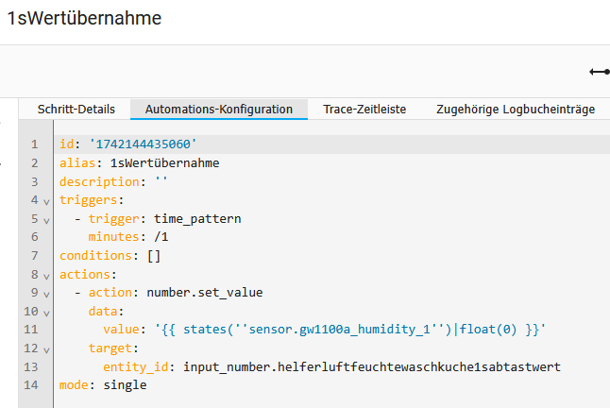Click the conditions: [] line
610x408 pixels.
(110, 256)
